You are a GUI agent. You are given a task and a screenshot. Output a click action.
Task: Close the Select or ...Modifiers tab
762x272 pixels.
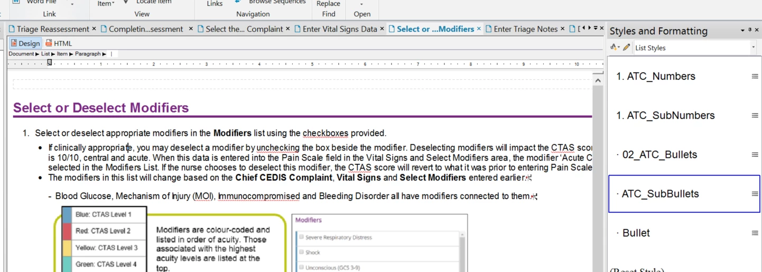479,29
